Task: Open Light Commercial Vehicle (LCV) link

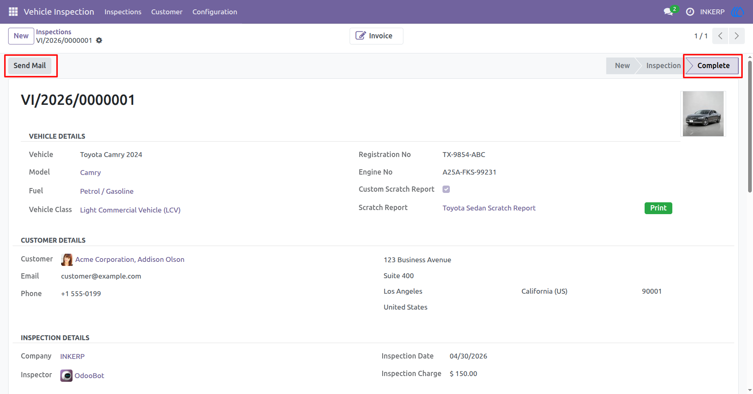Action: [x=130, y=210]
